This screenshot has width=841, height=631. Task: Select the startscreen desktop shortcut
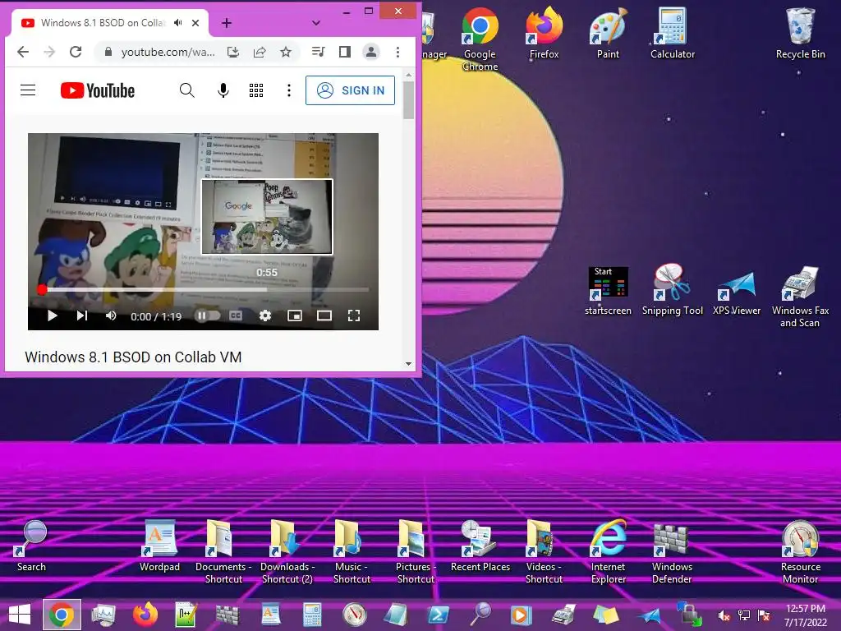click(x=608, y=290)
